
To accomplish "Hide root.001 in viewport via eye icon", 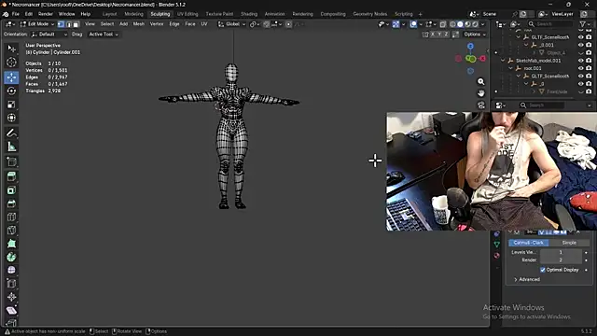I will 580,68.
